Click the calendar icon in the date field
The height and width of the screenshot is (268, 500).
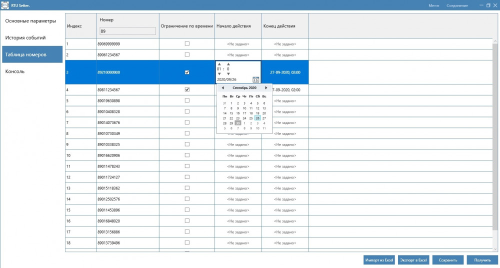click(255, 79)
